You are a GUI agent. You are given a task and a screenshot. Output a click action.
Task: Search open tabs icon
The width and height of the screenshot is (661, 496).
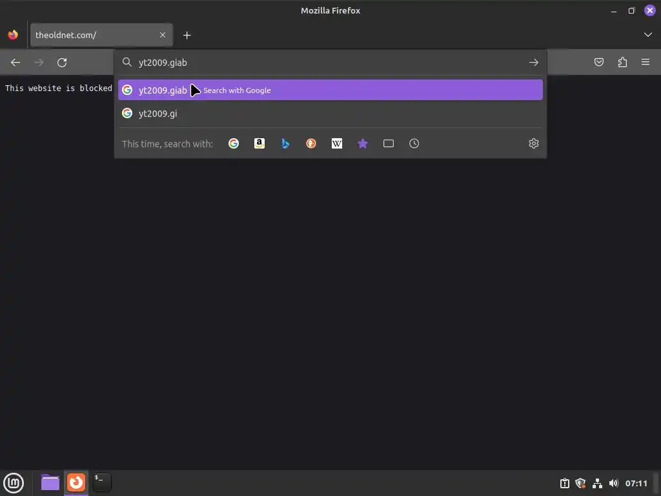pos(388,143)
